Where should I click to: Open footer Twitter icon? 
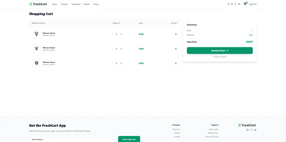[255, 130]
